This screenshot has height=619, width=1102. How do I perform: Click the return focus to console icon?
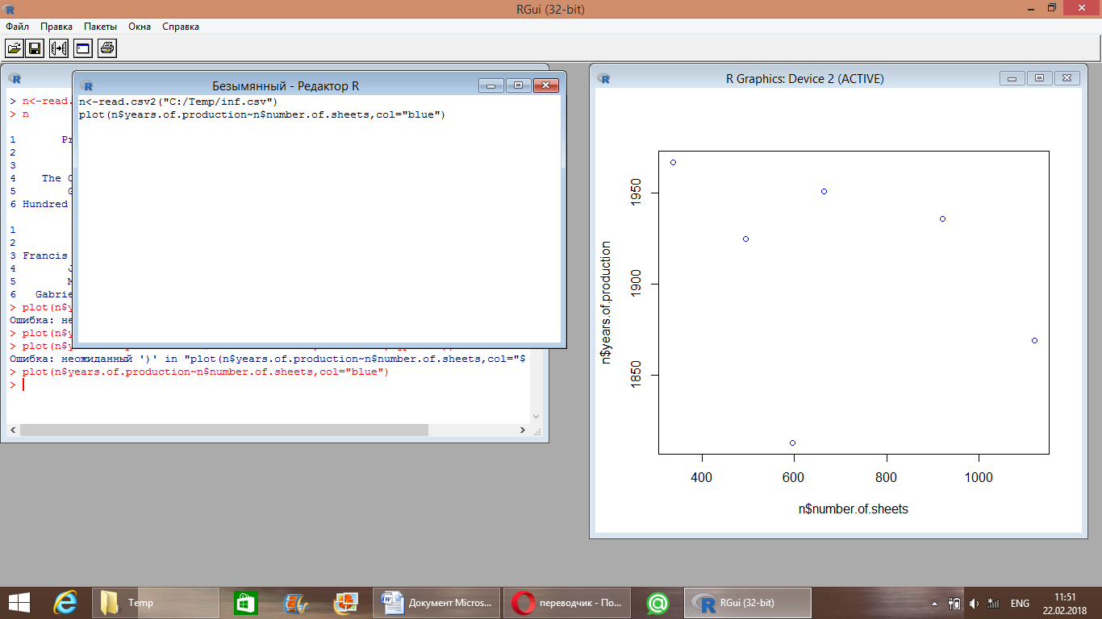click(x=82, y=49)
